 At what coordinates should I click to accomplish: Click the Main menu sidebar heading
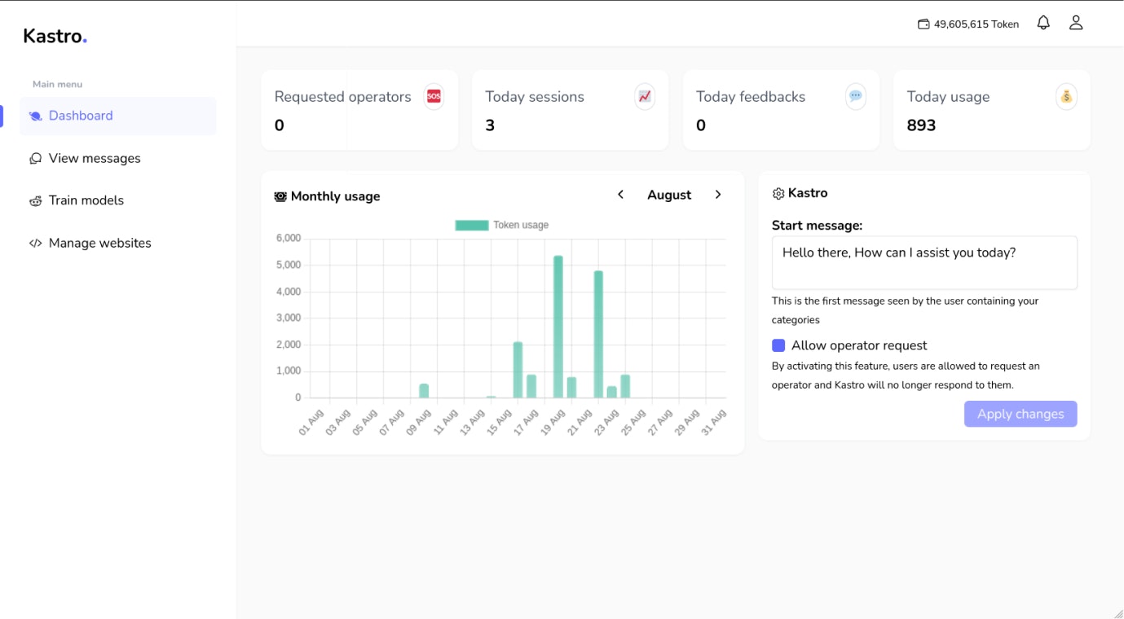point(57,84)
